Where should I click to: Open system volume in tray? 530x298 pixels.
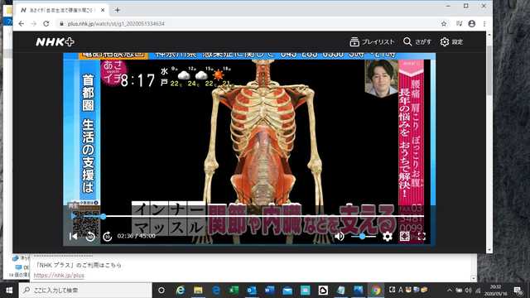468,291
